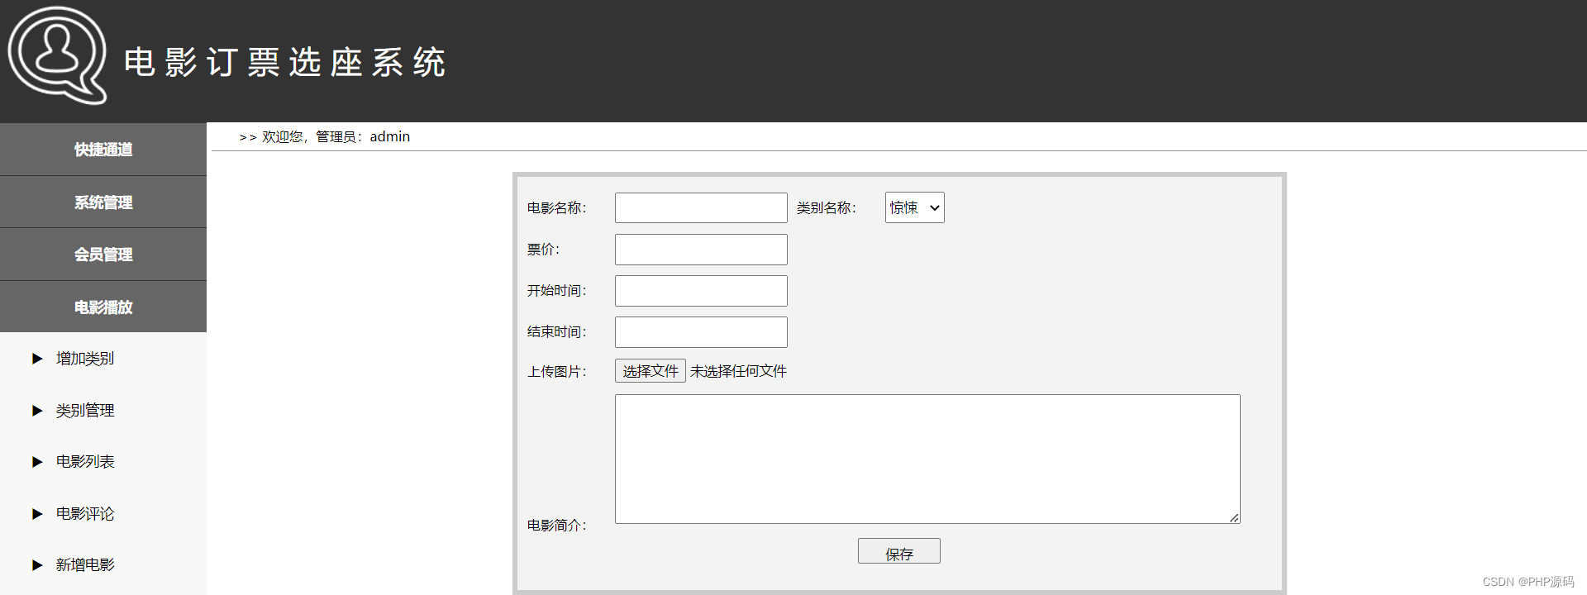Screen dimensions: 1587x595
Task: Click the 上传图片 label
Action: point(557,372)
